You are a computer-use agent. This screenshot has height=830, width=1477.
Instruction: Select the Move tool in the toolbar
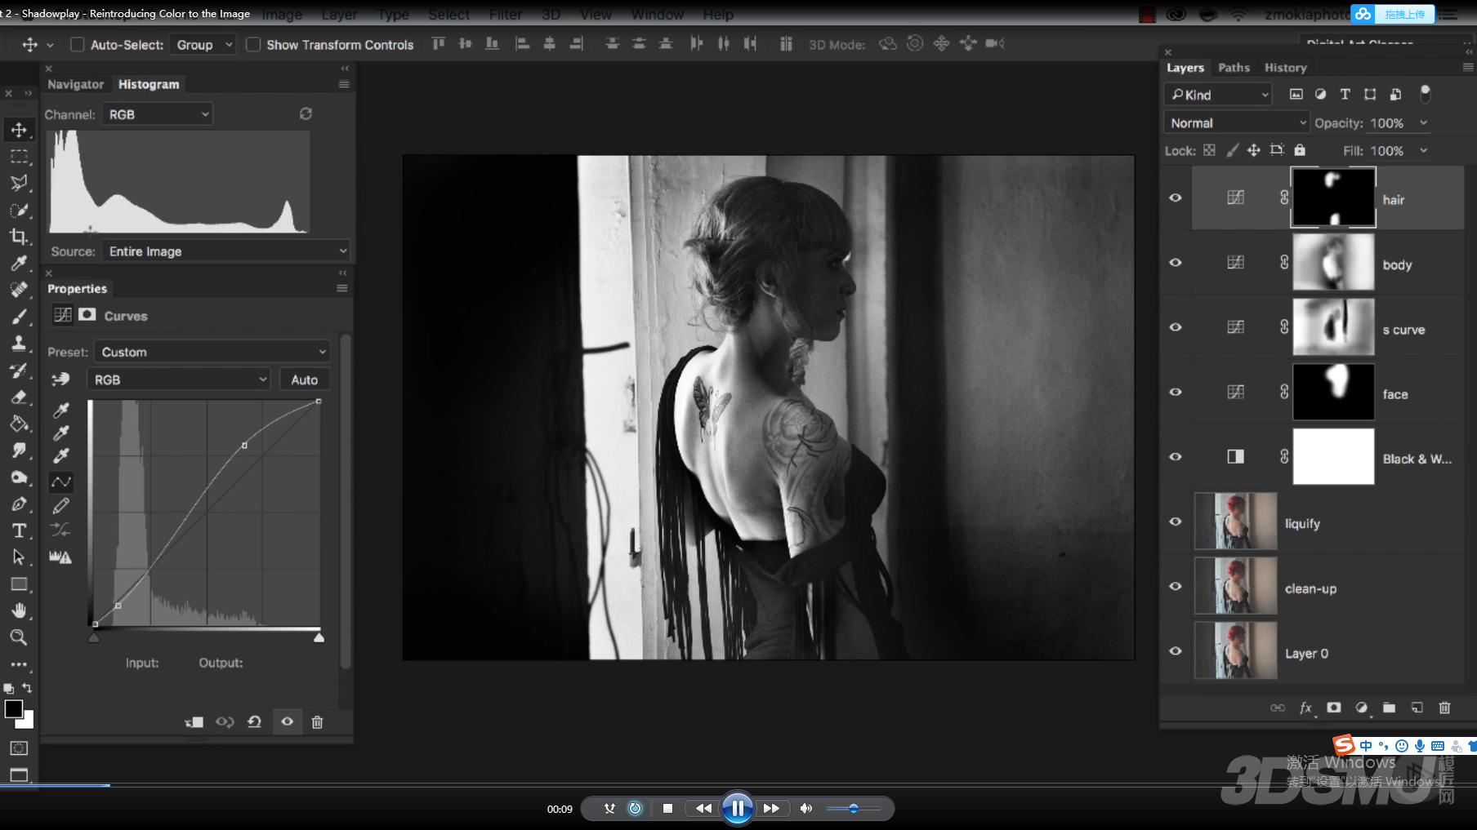pos(19,130)
